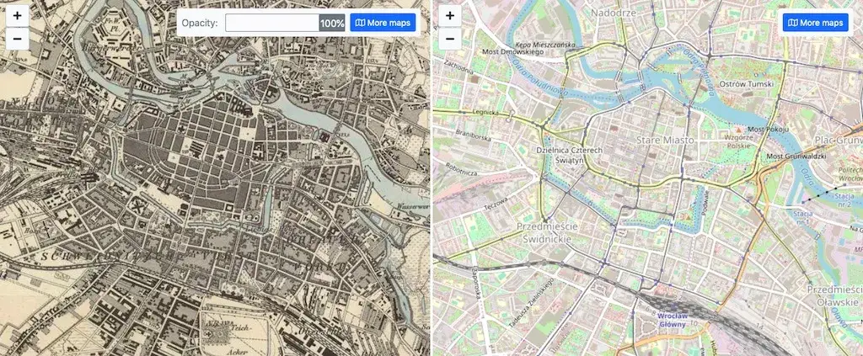Click the Wzgórze Polskie park label
Image resolution: width=863 pixels, height=356 pixels.
click(x=738, y=141)
